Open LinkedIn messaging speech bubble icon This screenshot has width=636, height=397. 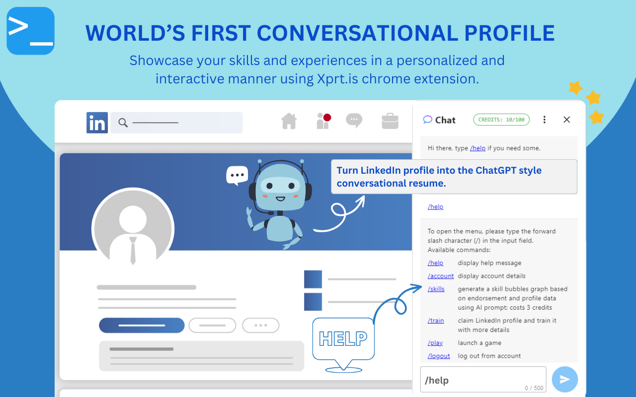pos(354,121)
